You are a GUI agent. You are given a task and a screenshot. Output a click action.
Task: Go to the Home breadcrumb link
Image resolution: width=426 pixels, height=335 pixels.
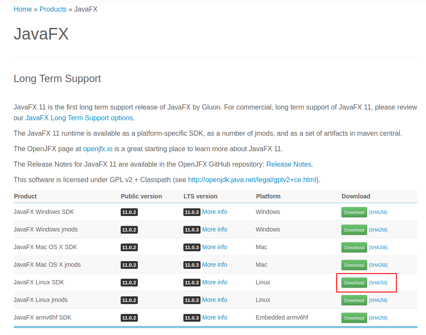pyautogui.click(x=23, y=9)
